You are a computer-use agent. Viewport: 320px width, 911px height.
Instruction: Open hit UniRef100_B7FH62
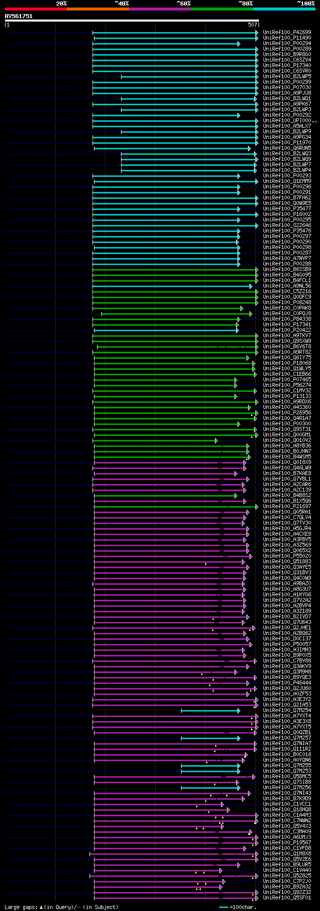287,197
